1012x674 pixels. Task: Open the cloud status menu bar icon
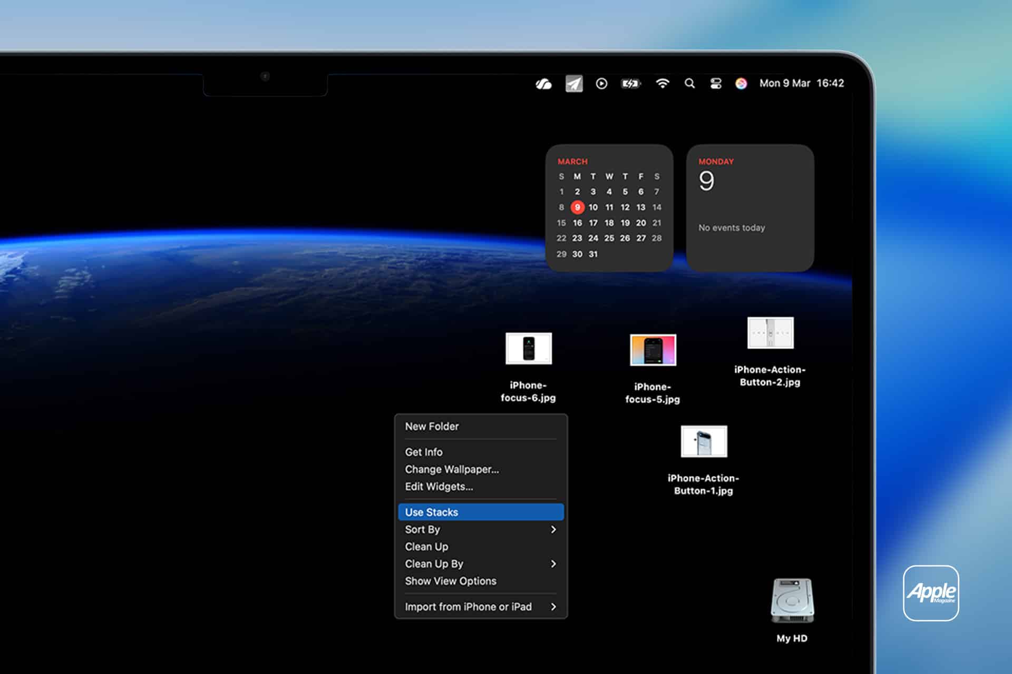point(543,84)
